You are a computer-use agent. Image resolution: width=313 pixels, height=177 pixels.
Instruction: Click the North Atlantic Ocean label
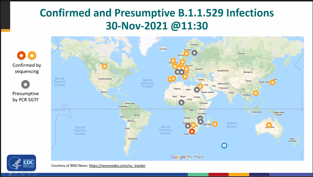[148, 83]
